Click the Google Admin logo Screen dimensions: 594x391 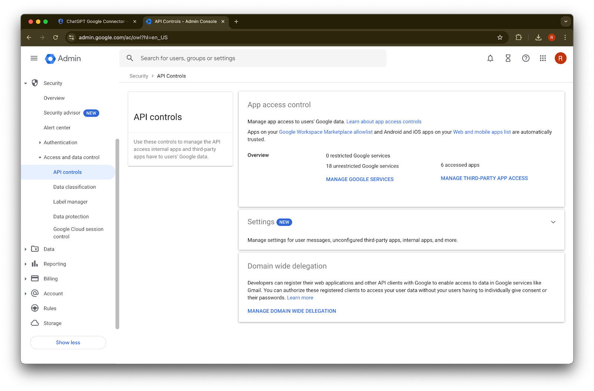tap(63, 58)
